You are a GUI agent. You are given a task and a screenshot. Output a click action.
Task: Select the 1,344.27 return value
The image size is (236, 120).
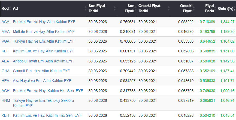(227, 22)
